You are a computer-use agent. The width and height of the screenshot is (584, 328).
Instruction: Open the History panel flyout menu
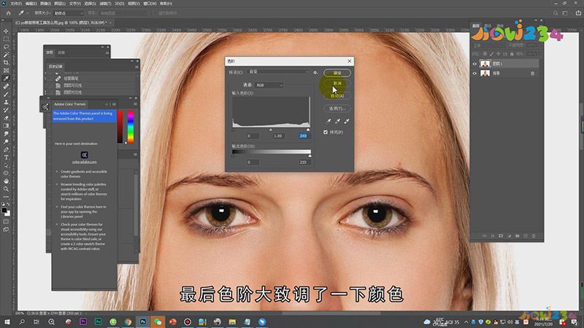(137, 67)
